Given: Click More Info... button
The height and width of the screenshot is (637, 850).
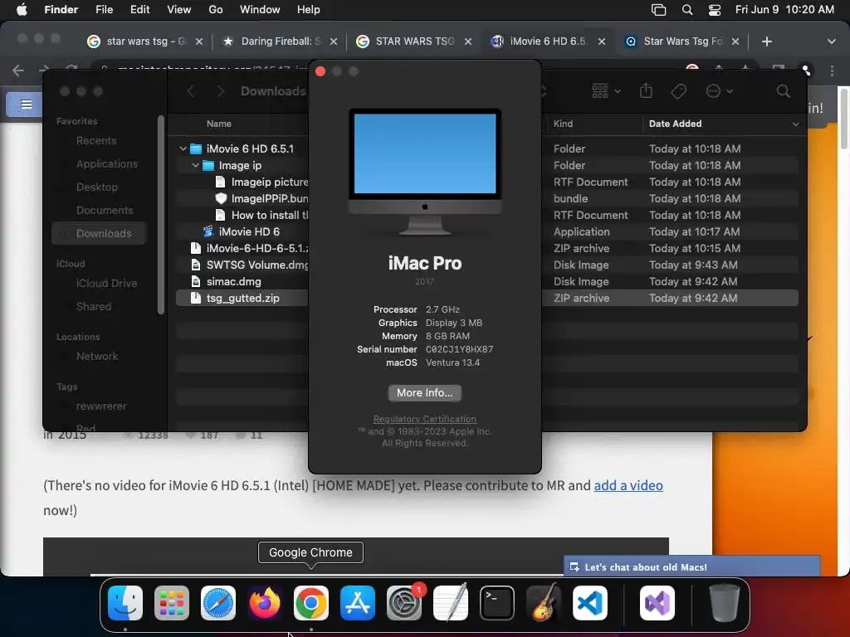Looking at the screenshot, I should (x=424, y=392).
